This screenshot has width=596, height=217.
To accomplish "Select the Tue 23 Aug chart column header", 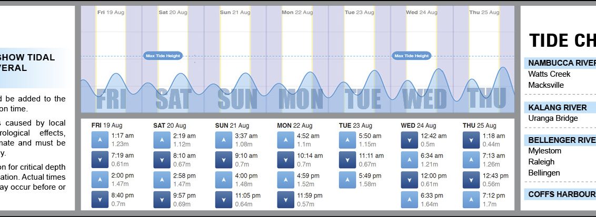I will (x=359, y=12).
